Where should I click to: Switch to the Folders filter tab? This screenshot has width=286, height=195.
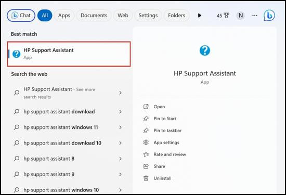176,16
